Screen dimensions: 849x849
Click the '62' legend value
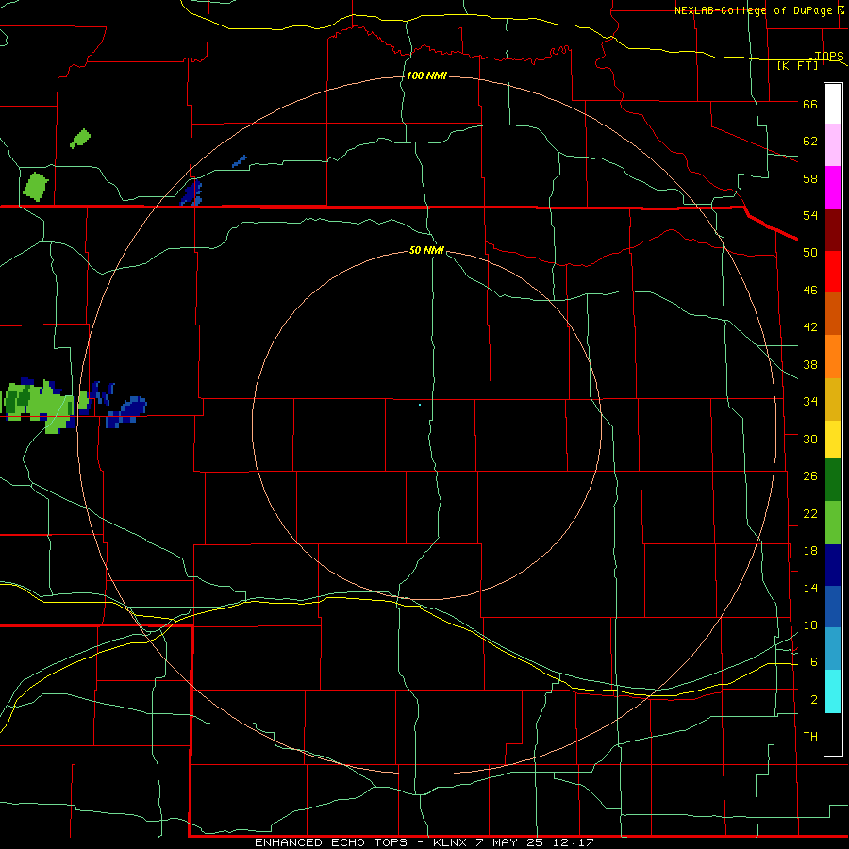pyautogui.click(x=810, y=141)
